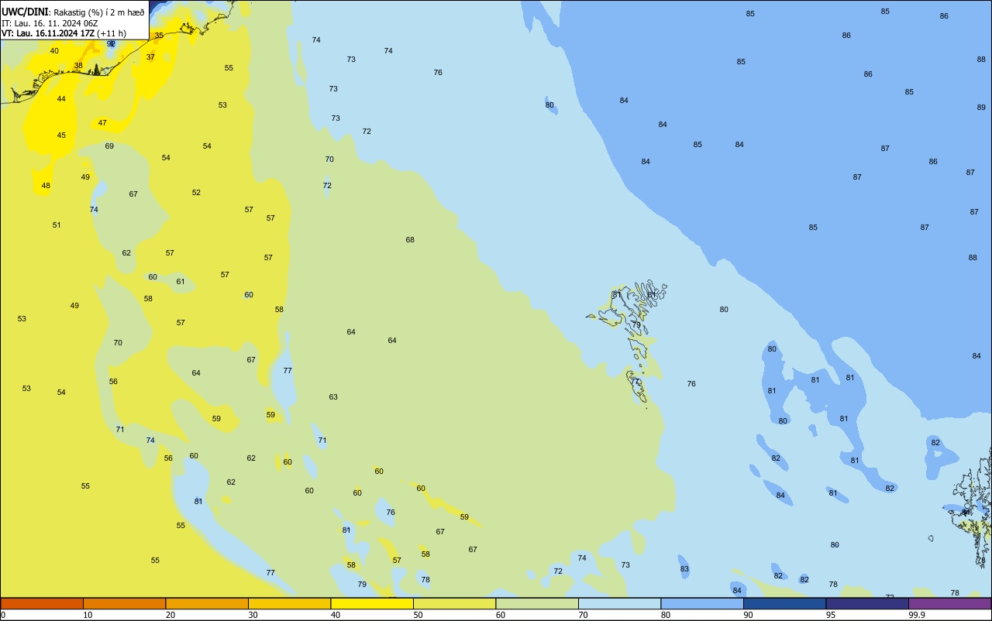Click the 95 tick label on the color scale
The width and height of the screenshot is (992, 621).
tap(831, 615)
